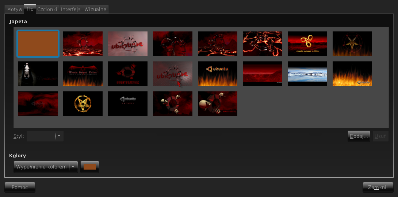Viewport: 398px width, 197px height.
Task: Close the dialog with Zamknij
Action: 378,187
